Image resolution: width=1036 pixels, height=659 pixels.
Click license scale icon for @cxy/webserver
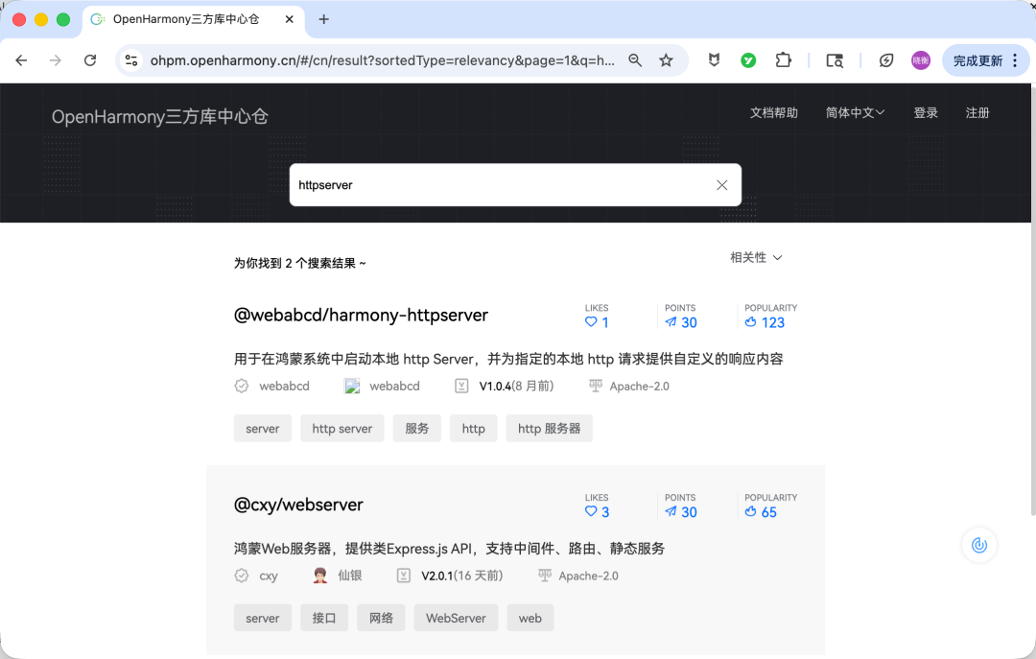coord(545,575)
